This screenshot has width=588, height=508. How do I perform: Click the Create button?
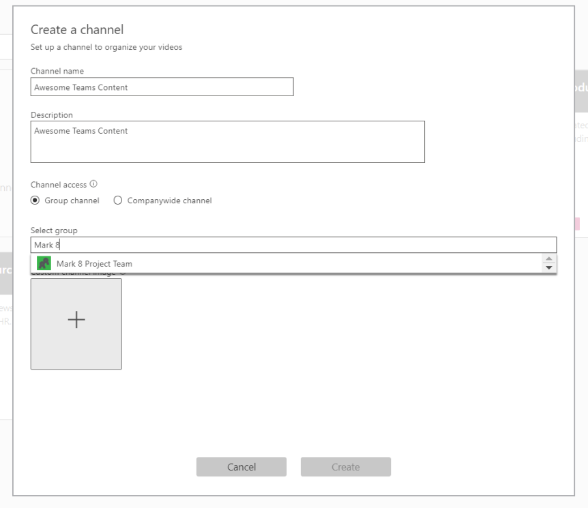point(345,467)
